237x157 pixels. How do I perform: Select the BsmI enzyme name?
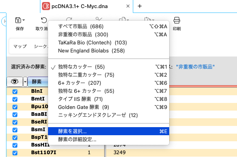(x=38, y=130)
